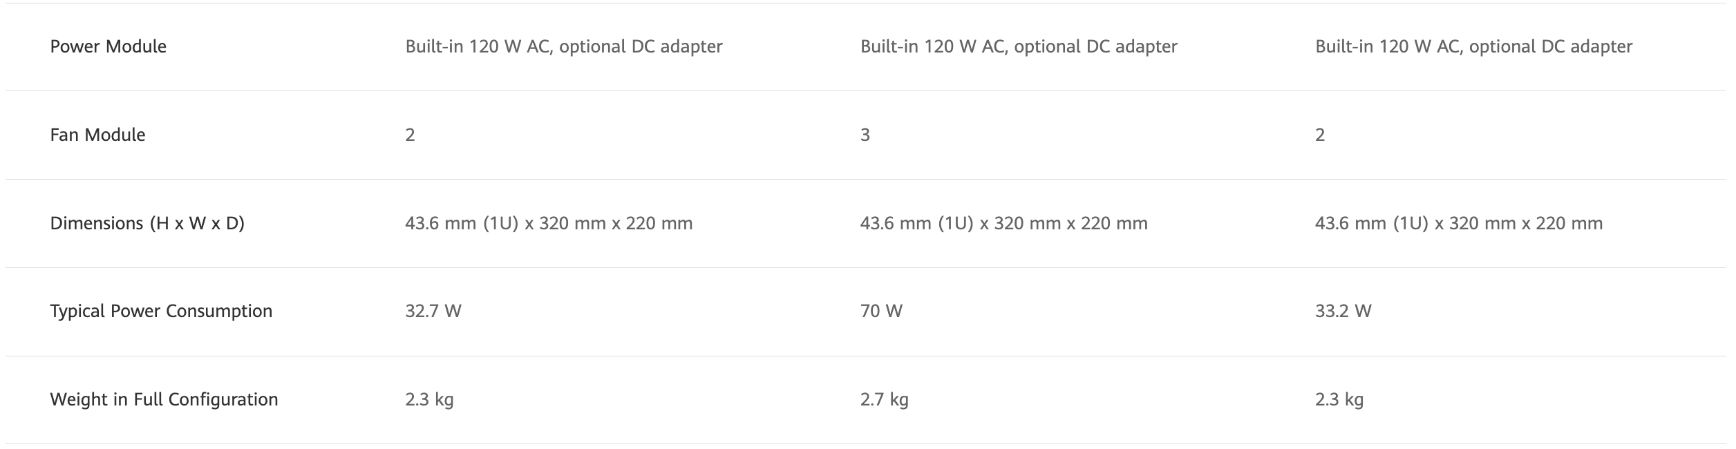Select the power module text in 33.2 W column

pyautogui.click(x=1473, y=46)
